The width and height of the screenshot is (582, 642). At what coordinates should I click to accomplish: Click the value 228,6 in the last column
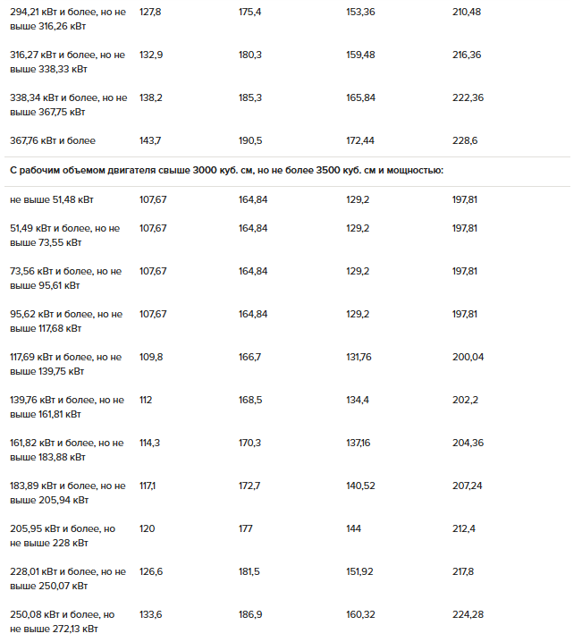click(x=465, y=141)
